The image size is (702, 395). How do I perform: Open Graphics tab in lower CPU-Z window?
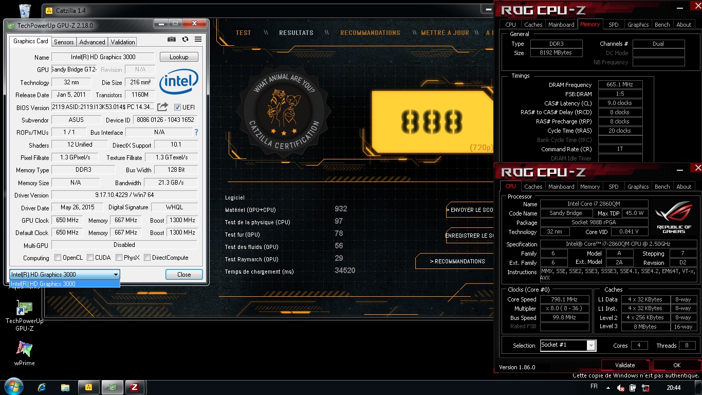(x=638, y=187)
